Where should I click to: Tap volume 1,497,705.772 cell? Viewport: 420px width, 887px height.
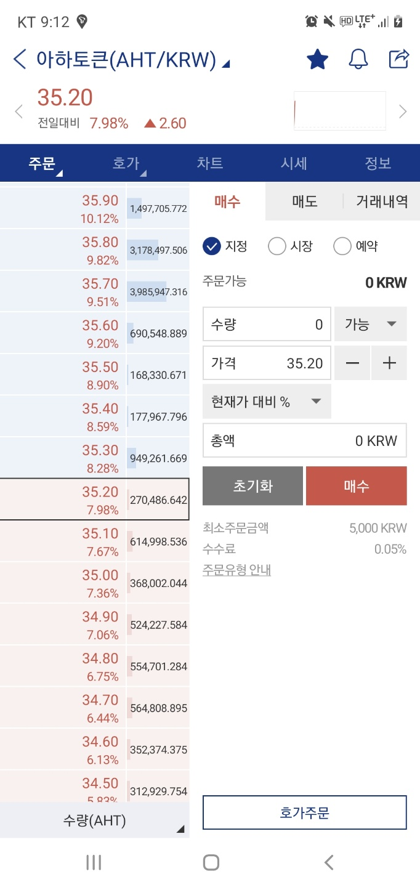[158, 209]
